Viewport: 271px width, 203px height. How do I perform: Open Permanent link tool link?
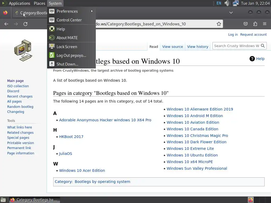[x=19, y=148]
